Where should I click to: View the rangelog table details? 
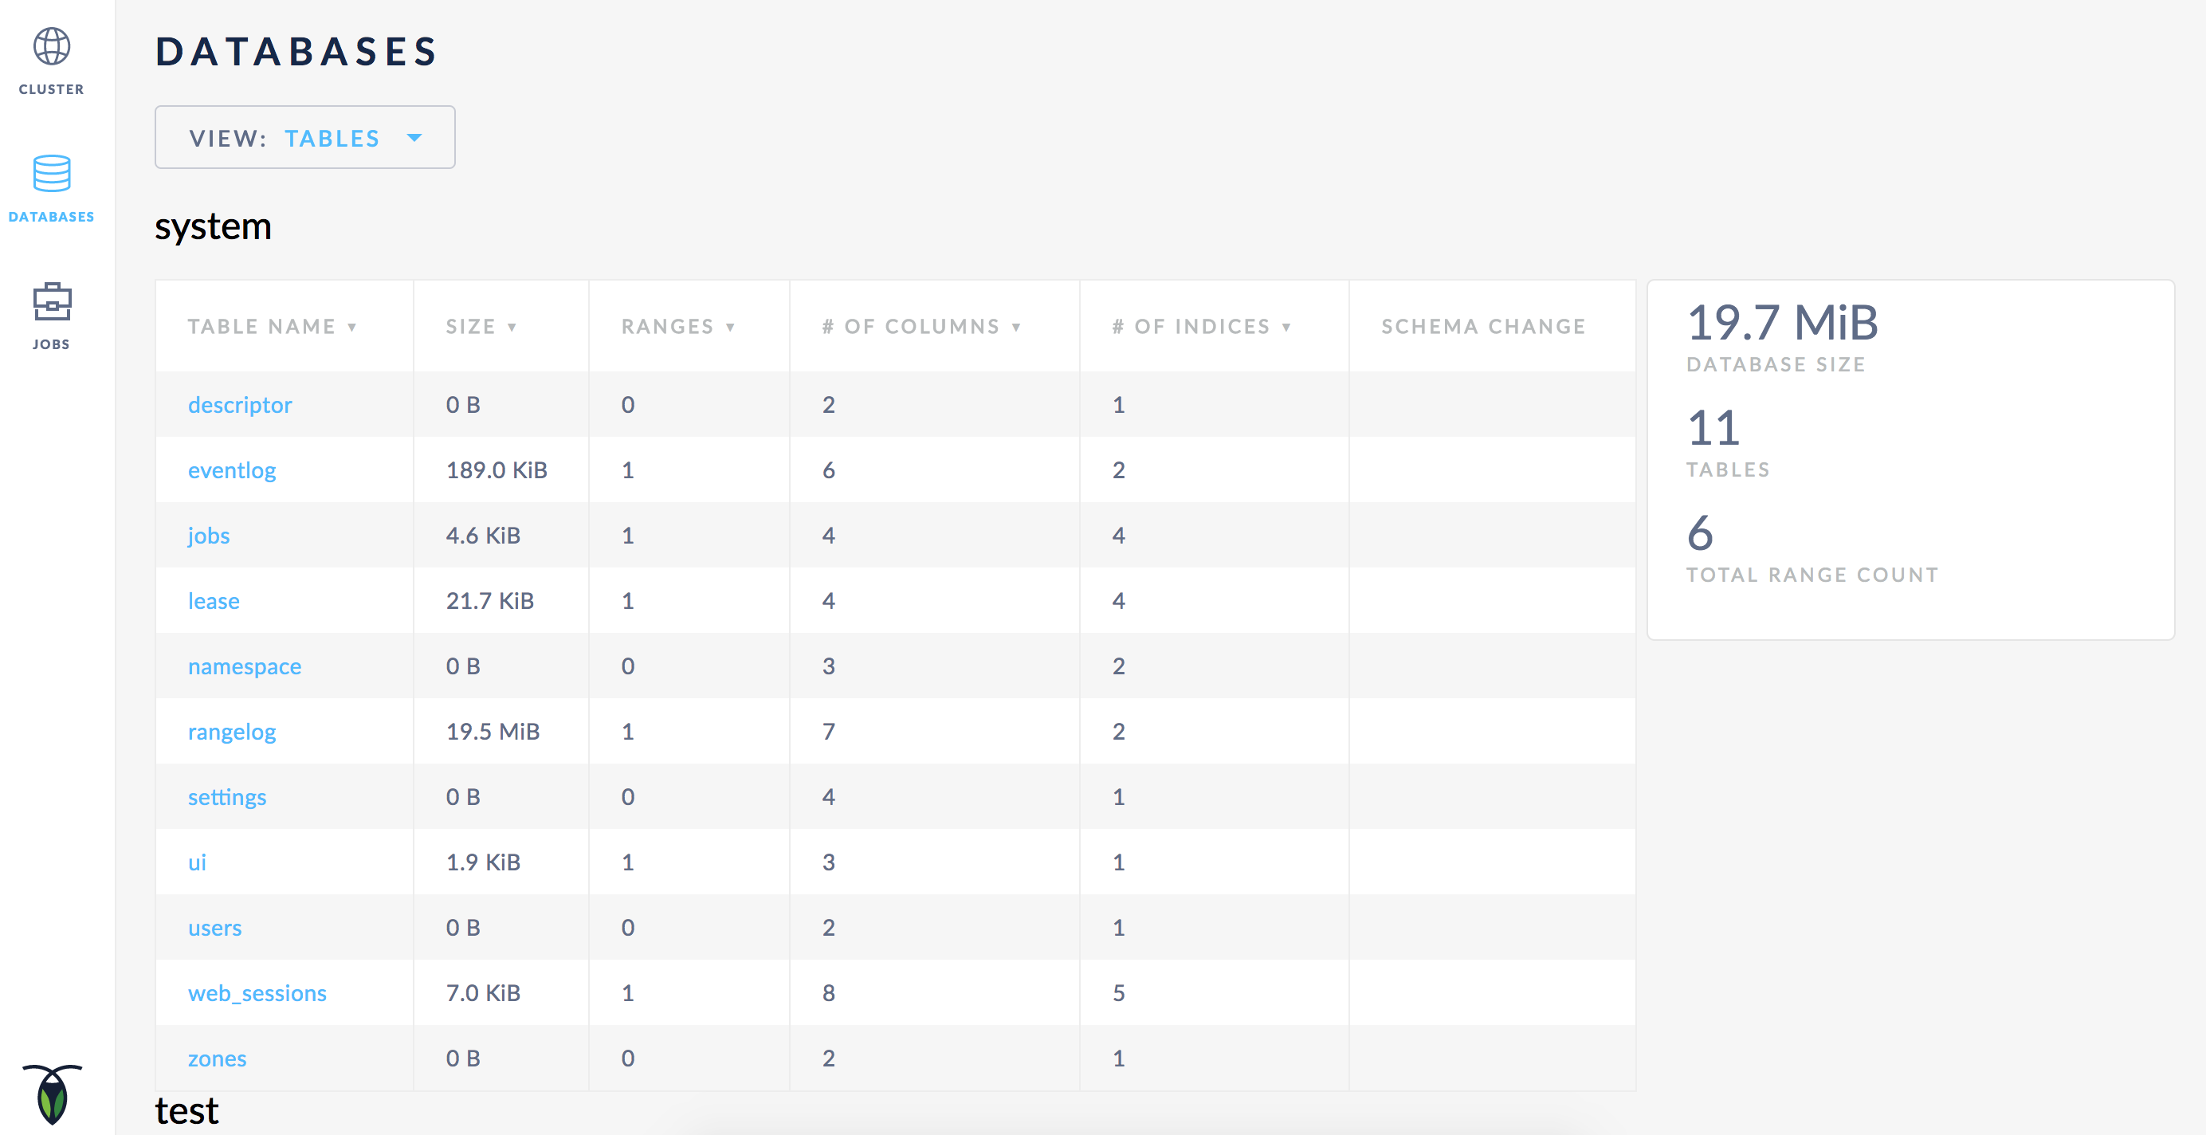click(x=232, y=731)
